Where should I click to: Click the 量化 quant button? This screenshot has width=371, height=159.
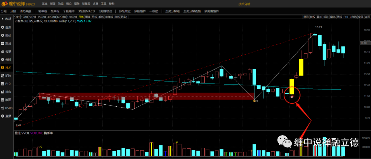(x=333, y=17)
